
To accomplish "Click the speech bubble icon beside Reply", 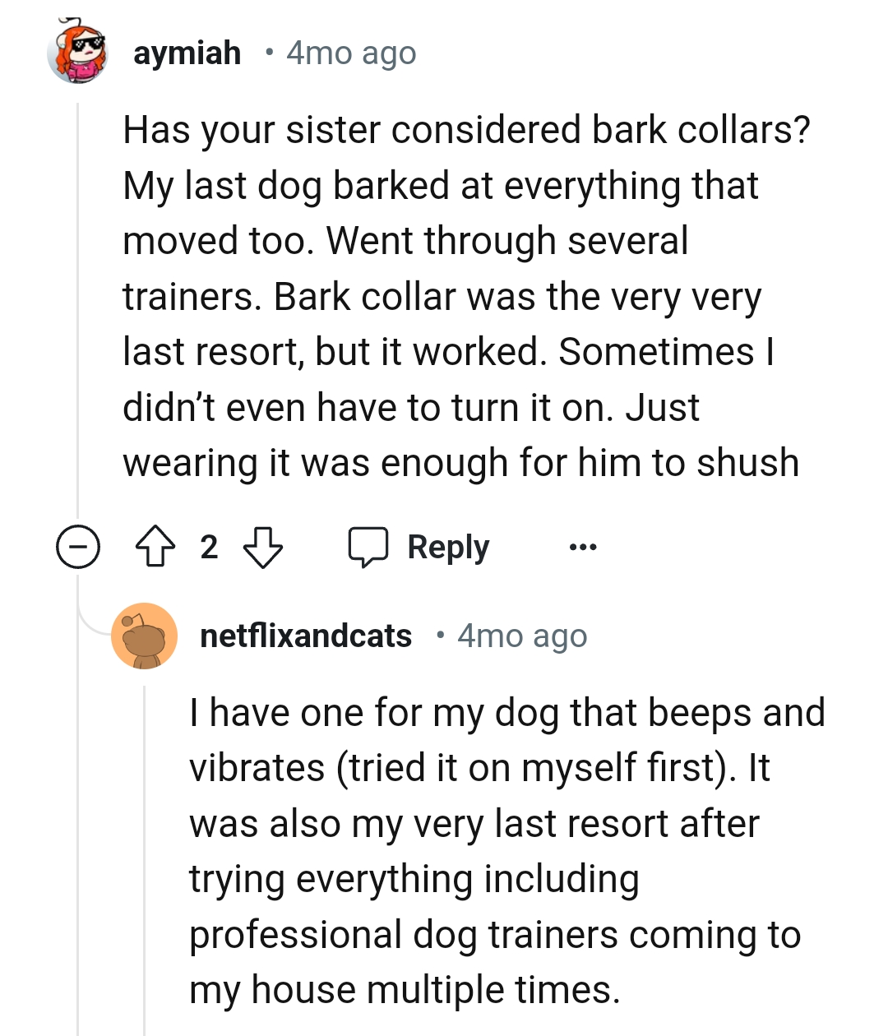I will (x=368, y=548).
